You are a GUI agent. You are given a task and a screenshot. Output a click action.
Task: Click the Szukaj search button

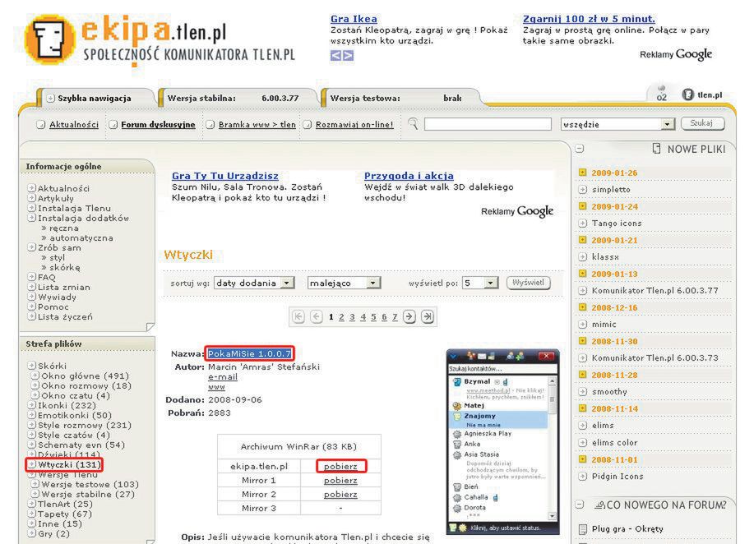pyautogui.click(x=702, y=123)
